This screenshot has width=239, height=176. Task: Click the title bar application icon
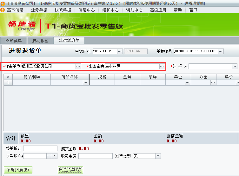pyautogui.click(x=3, y=3)
